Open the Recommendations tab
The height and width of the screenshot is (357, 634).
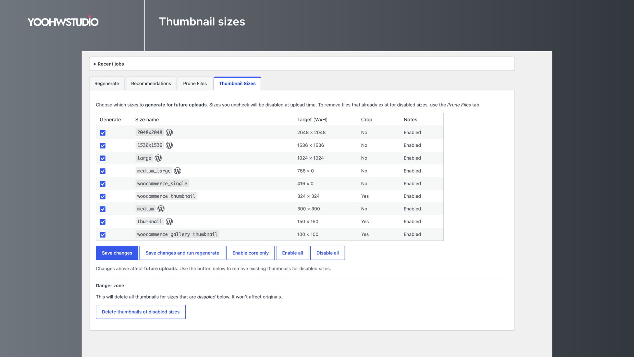pyautogui.click(x=151, y=84)
